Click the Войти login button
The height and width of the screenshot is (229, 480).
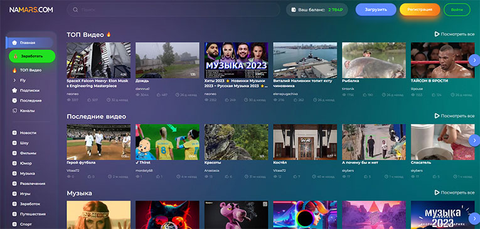457,10
